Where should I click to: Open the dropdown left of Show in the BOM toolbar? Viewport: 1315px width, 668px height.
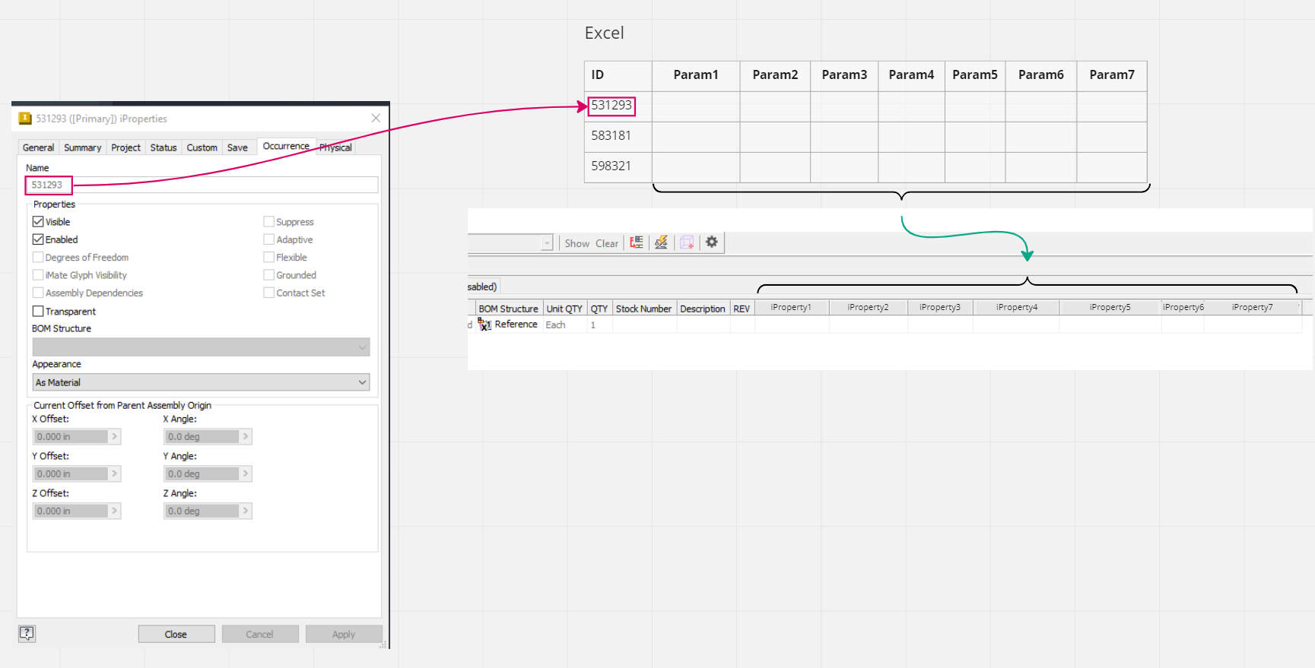pos(547,243)
